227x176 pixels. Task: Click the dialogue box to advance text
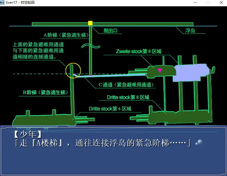pos(113,151)
